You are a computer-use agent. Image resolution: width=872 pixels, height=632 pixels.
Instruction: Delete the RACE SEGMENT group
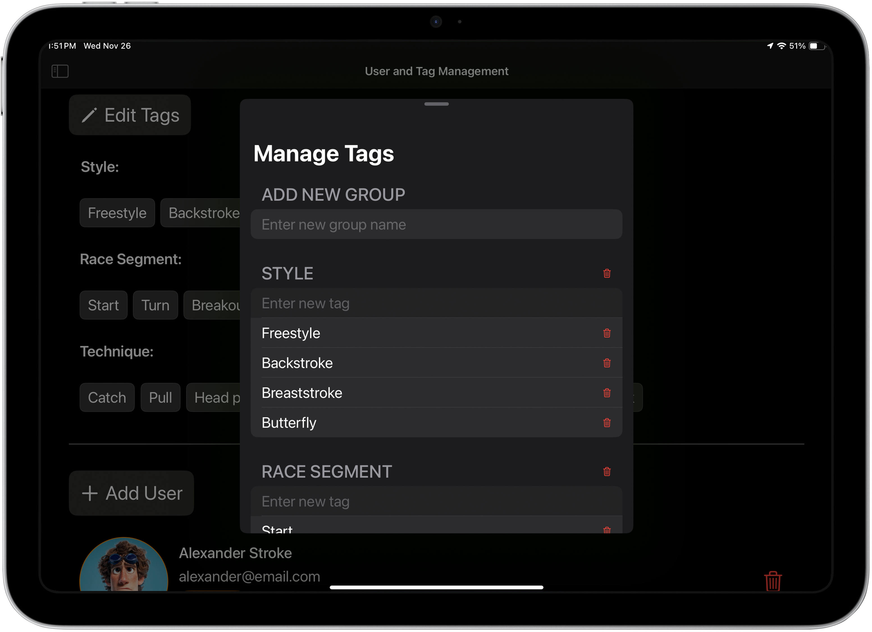607,472
